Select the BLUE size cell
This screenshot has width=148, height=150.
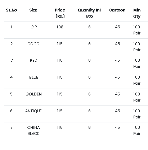click(x=33, y=77)
